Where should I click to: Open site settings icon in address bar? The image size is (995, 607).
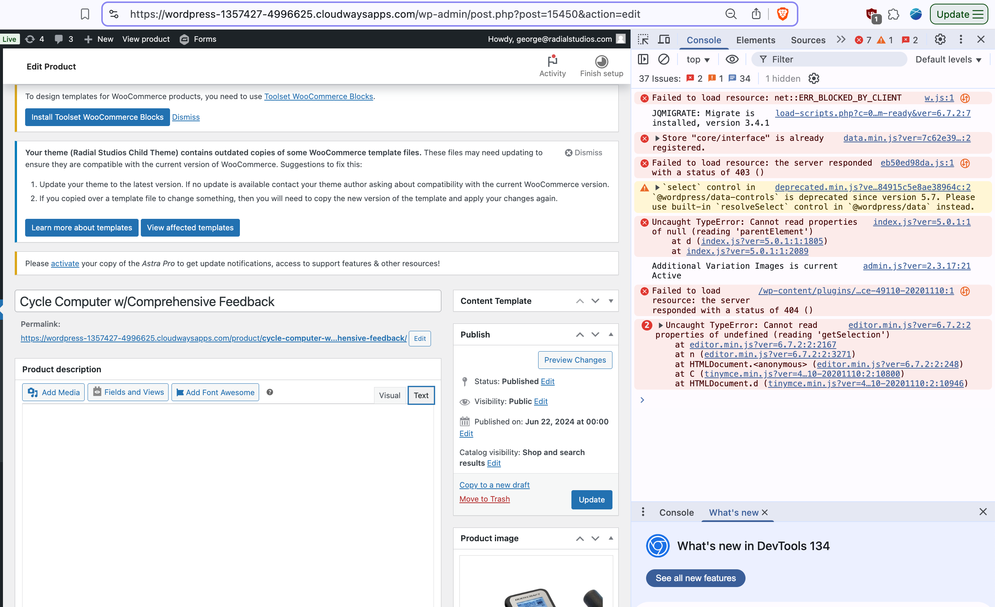tap(114, 14)
